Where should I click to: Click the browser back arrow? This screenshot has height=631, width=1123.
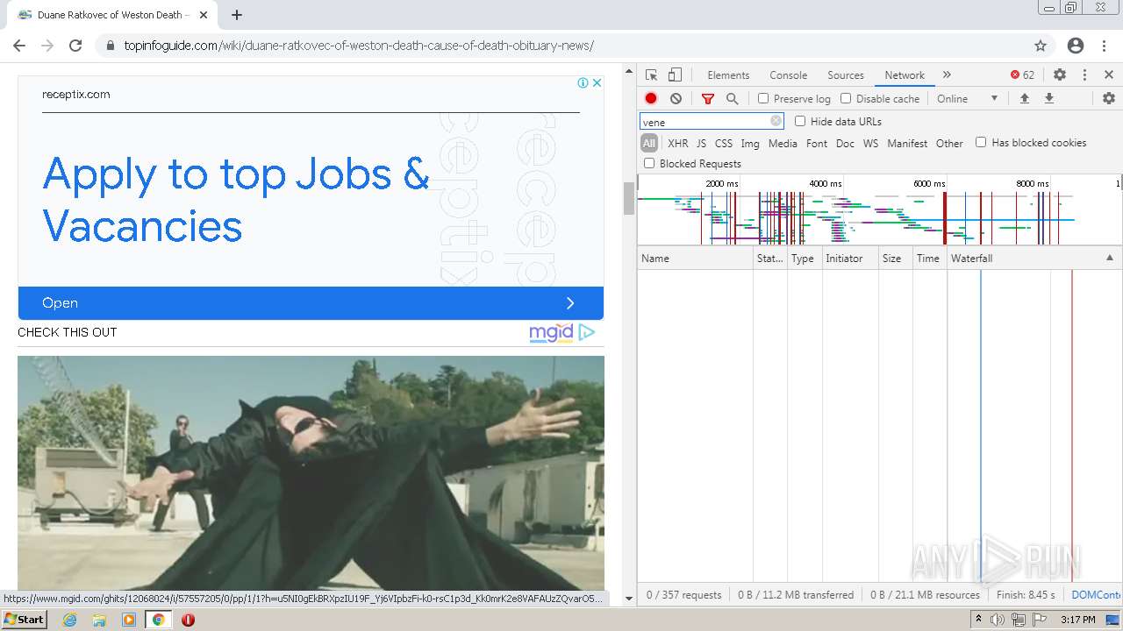19,46
